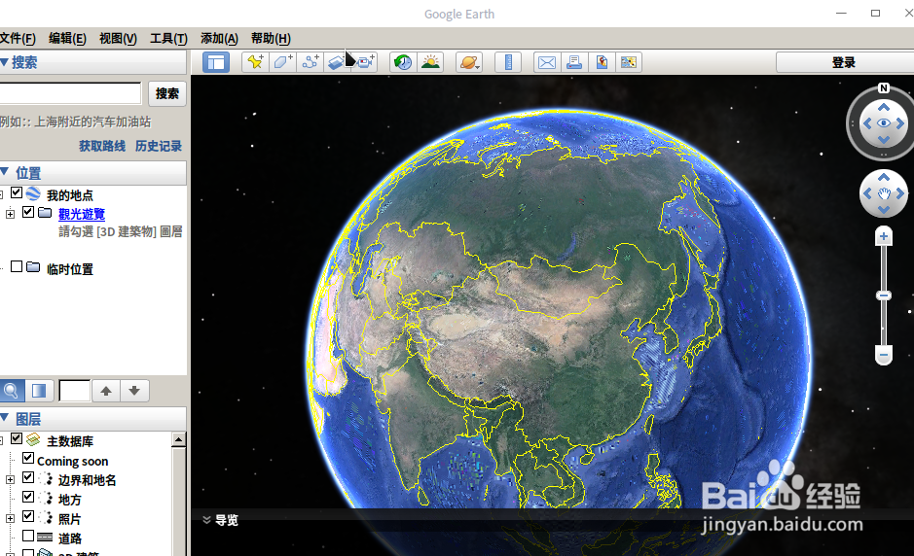
Task: Click the Places panel filter text box
Action: click(x=75, y=391)
